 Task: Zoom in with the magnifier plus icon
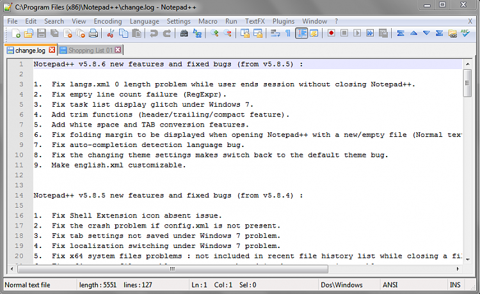[214, 33]
